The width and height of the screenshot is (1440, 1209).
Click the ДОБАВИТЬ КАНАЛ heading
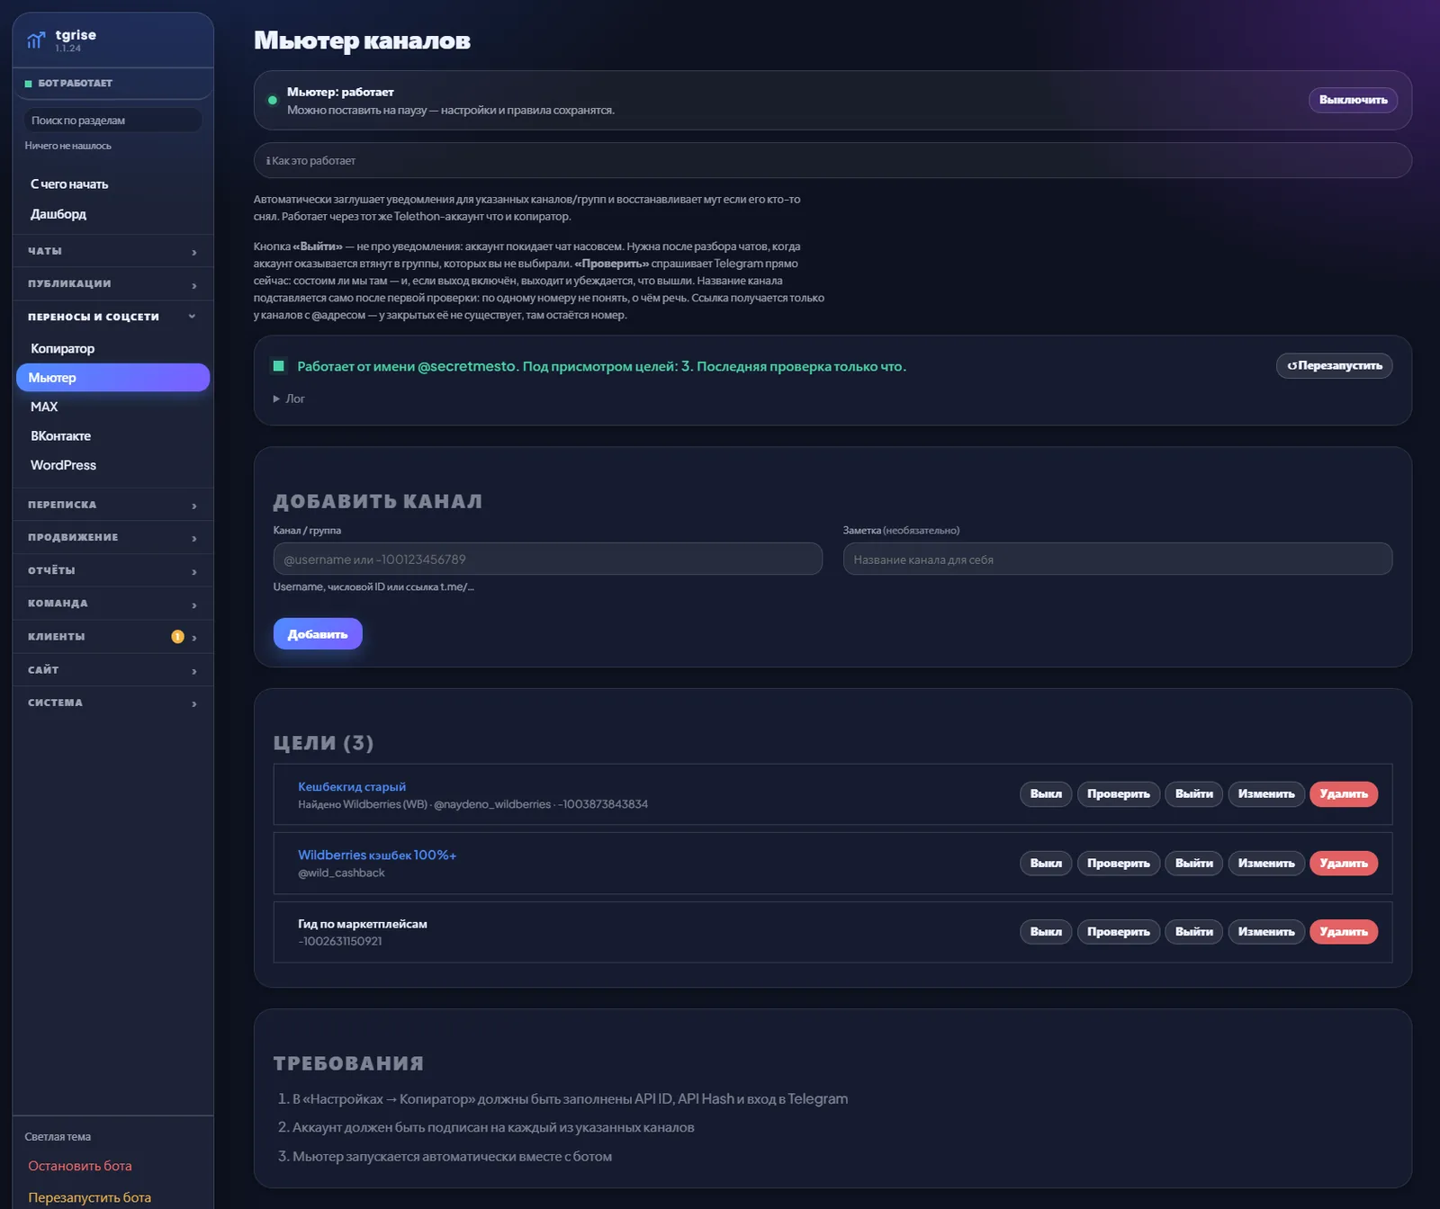378,501
